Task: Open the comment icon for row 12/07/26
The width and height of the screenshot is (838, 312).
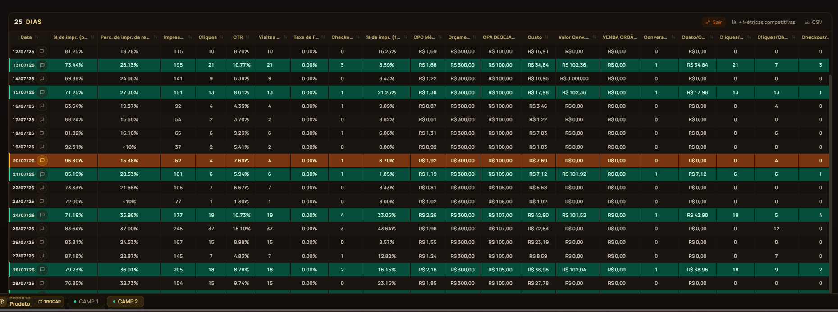Action: pos(42,51)
